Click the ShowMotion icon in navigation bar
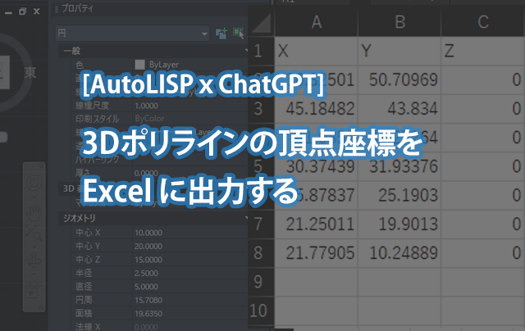The image size is (525, 331). [34, 290]
